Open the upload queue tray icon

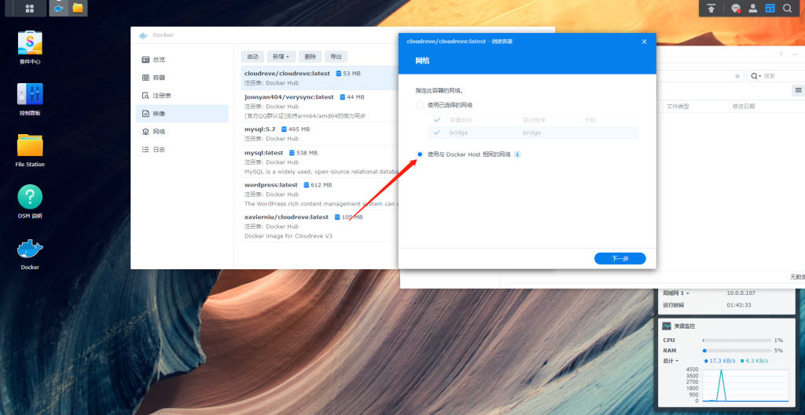tap(711, 8)
